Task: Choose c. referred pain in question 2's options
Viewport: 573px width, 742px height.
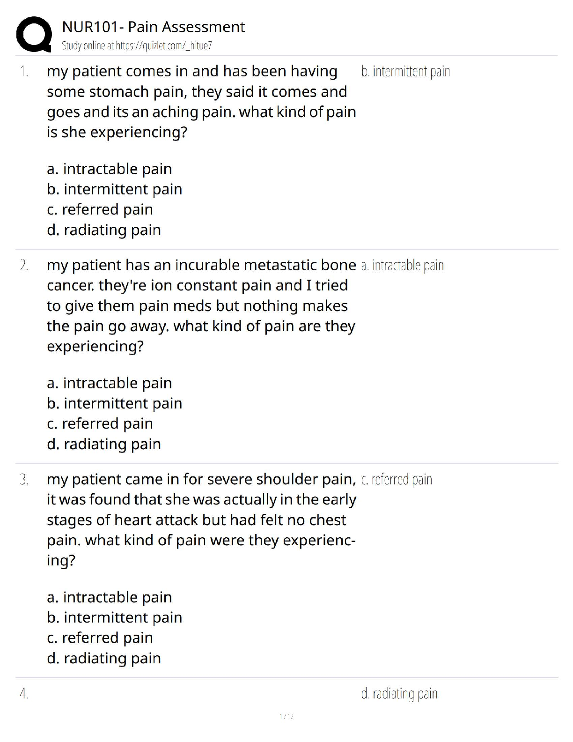Action: pos(100,423)
